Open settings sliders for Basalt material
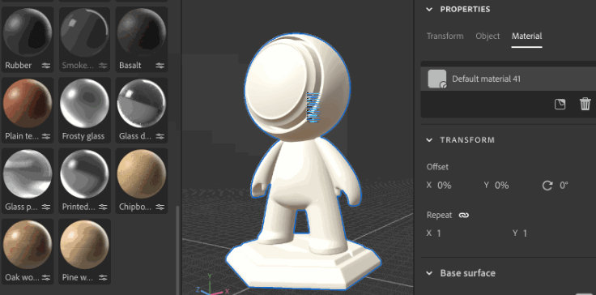The height and width of the screenshot is (295, 596). 160,66
